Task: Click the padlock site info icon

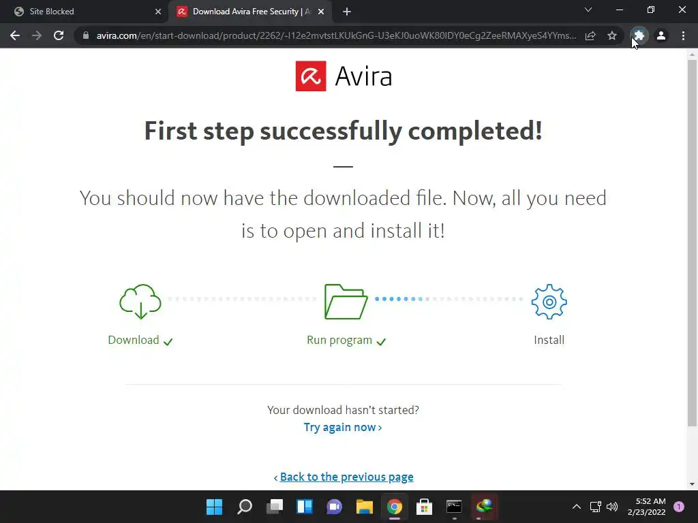Action: pyautogui.click(x=86, y=35)
